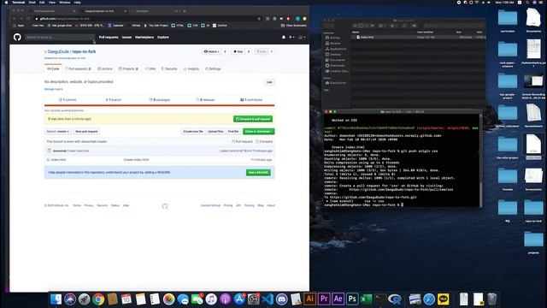
Task: Click the Find file button
Action: point(233,131)
